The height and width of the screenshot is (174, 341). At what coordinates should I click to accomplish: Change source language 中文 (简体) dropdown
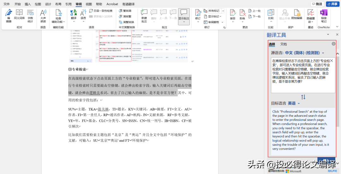pyautogui.click(x=305, y=53)
